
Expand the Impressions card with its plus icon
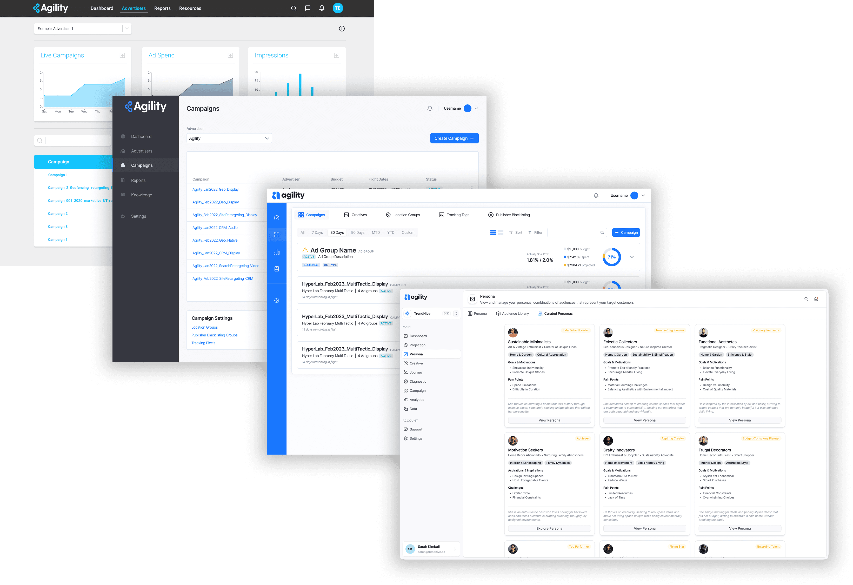(337, 55)
